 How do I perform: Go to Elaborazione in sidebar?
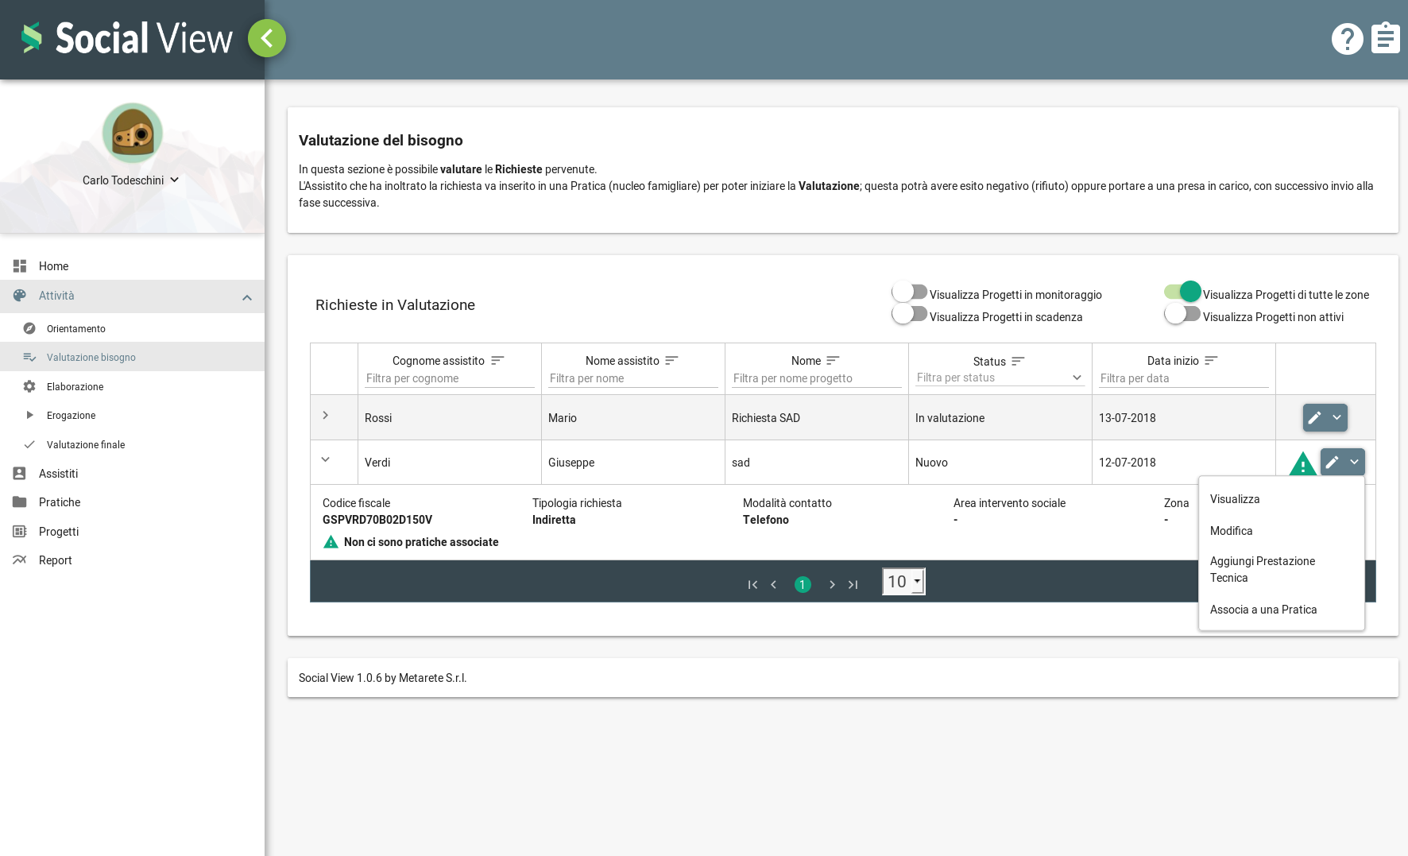[x=75, y=387]
